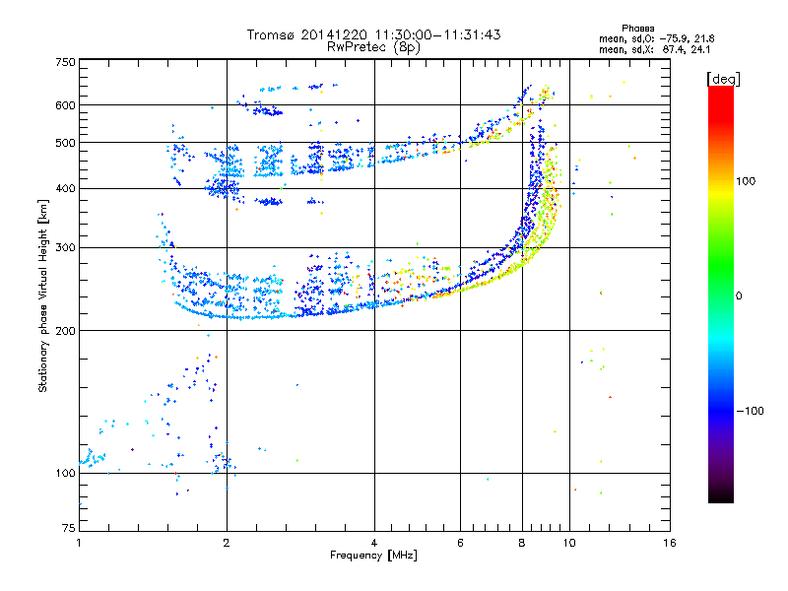Select the 'mean, sd,O: -75.9, 21.8' line

[x=656, y=38]
